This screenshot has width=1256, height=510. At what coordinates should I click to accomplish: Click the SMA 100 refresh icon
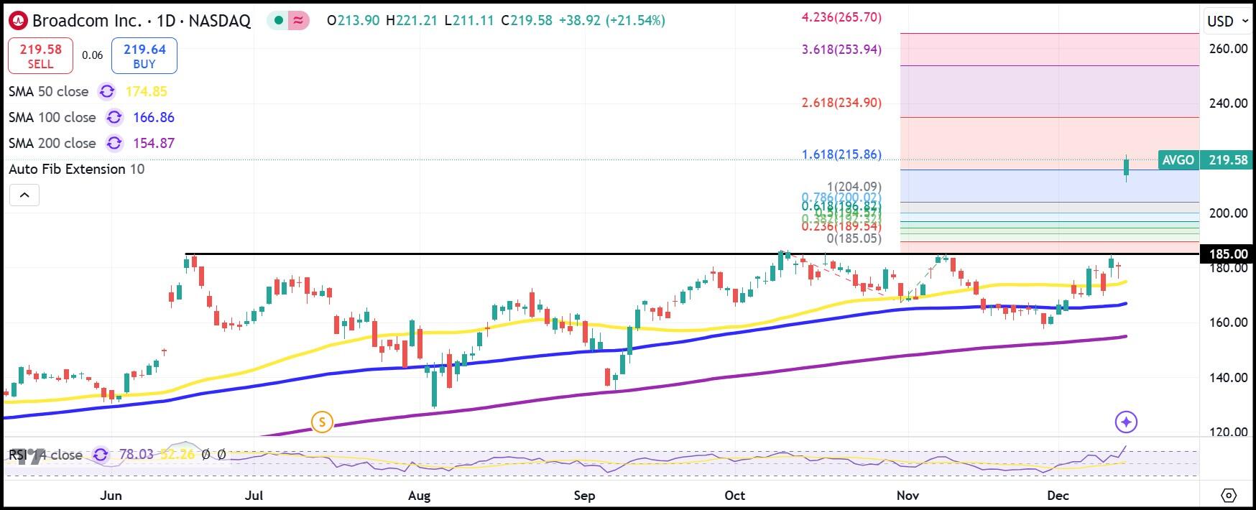coord(114,117)
